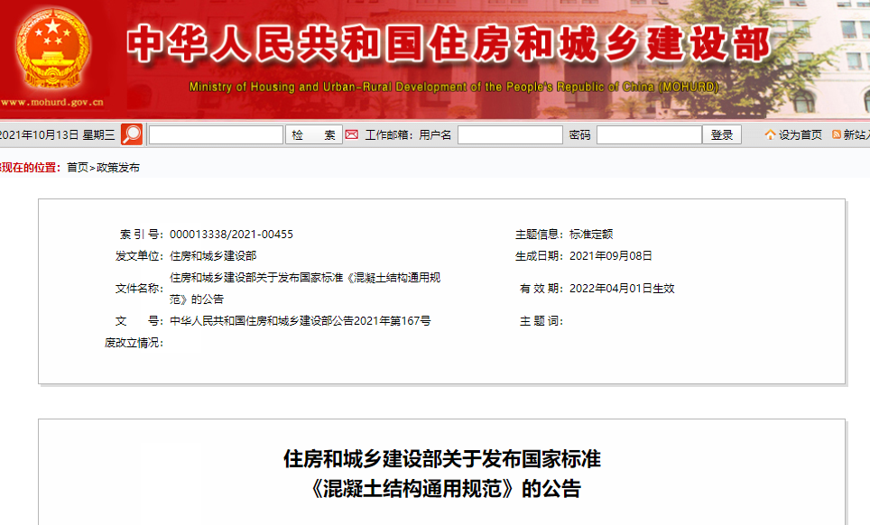This screenshot has height=525, width=870.
Task: Focus the 用户名 username input field
Action: click(x=510, y=133)
